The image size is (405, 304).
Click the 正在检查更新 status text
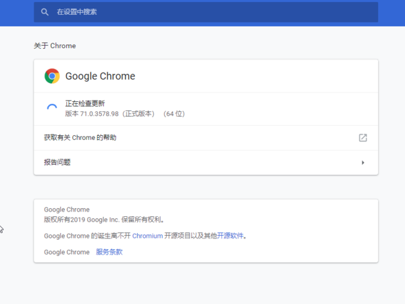tap(84, 103)
